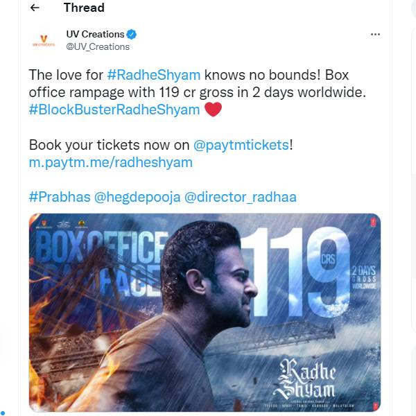Viewport: 416px width, 416px height.
Task: Open the Radhe Shyam poster image
Action: (205, 313)
